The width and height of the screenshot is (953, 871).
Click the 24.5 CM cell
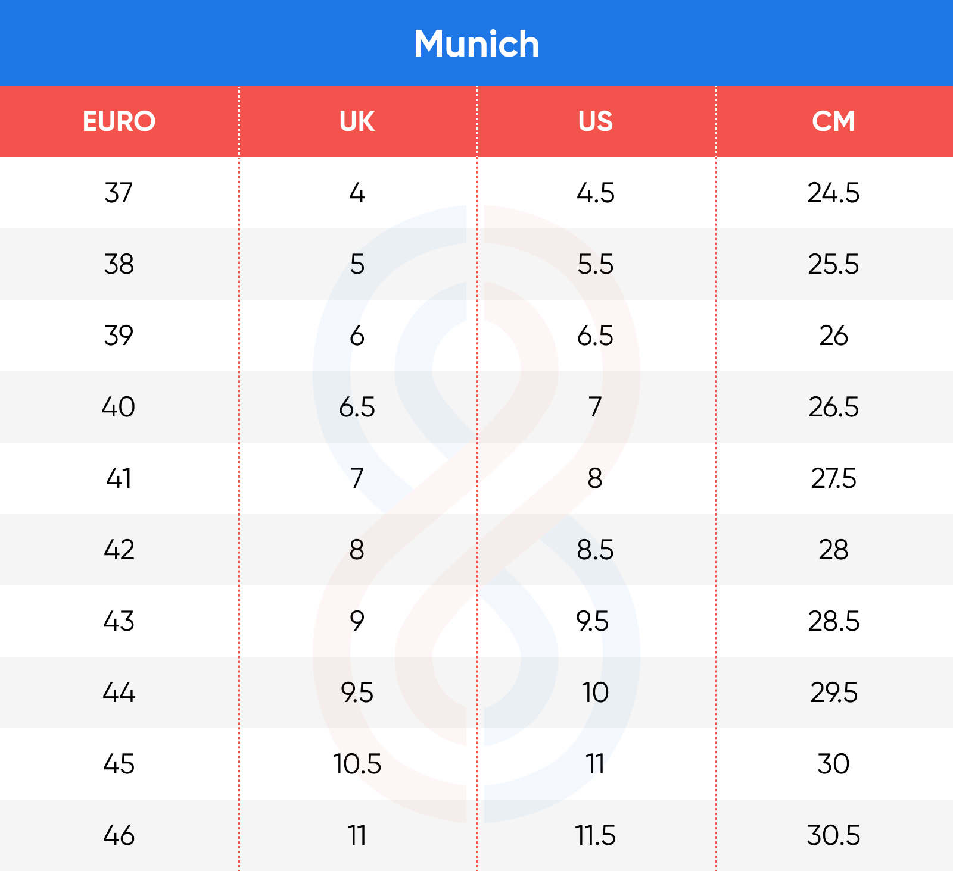click(x=833, y=193)
